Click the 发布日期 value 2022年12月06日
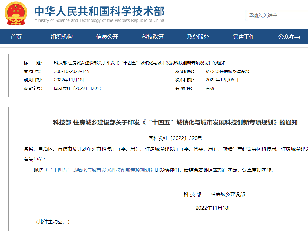Image resolution: width=308 pixels, height=231 pixels. point(222,80)
